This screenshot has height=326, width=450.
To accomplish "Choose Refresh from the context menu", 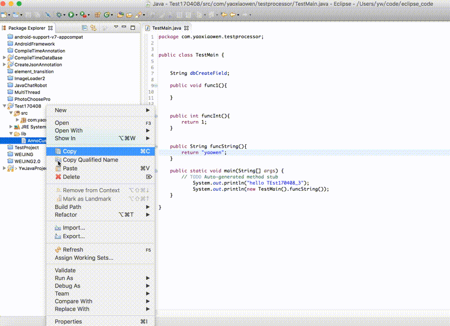I will (101, 250).
